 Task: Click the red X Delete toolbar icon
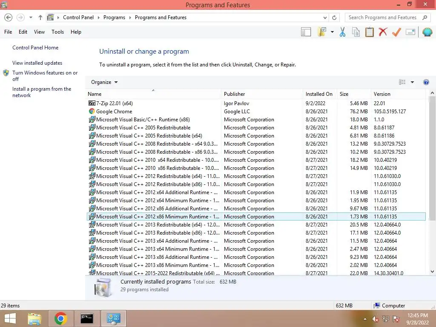coord(383,32)
